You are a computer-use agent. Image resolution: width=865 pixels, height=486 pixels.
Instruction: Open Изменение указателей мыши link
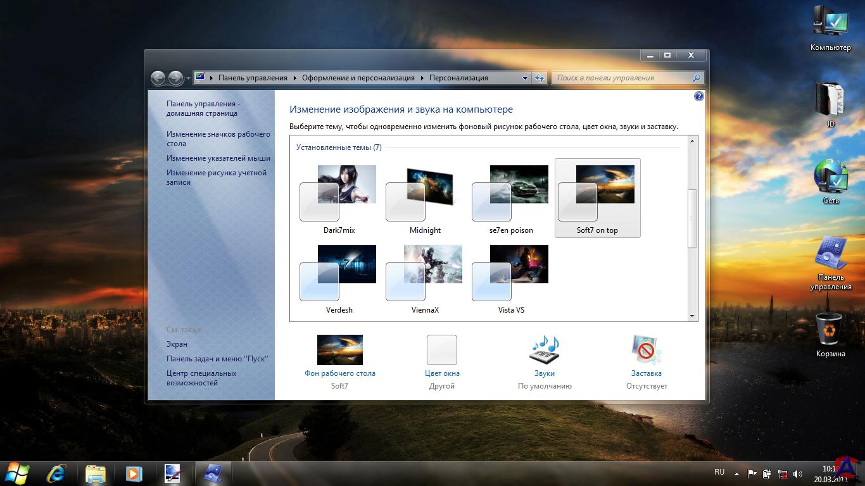tap(218, 158)
